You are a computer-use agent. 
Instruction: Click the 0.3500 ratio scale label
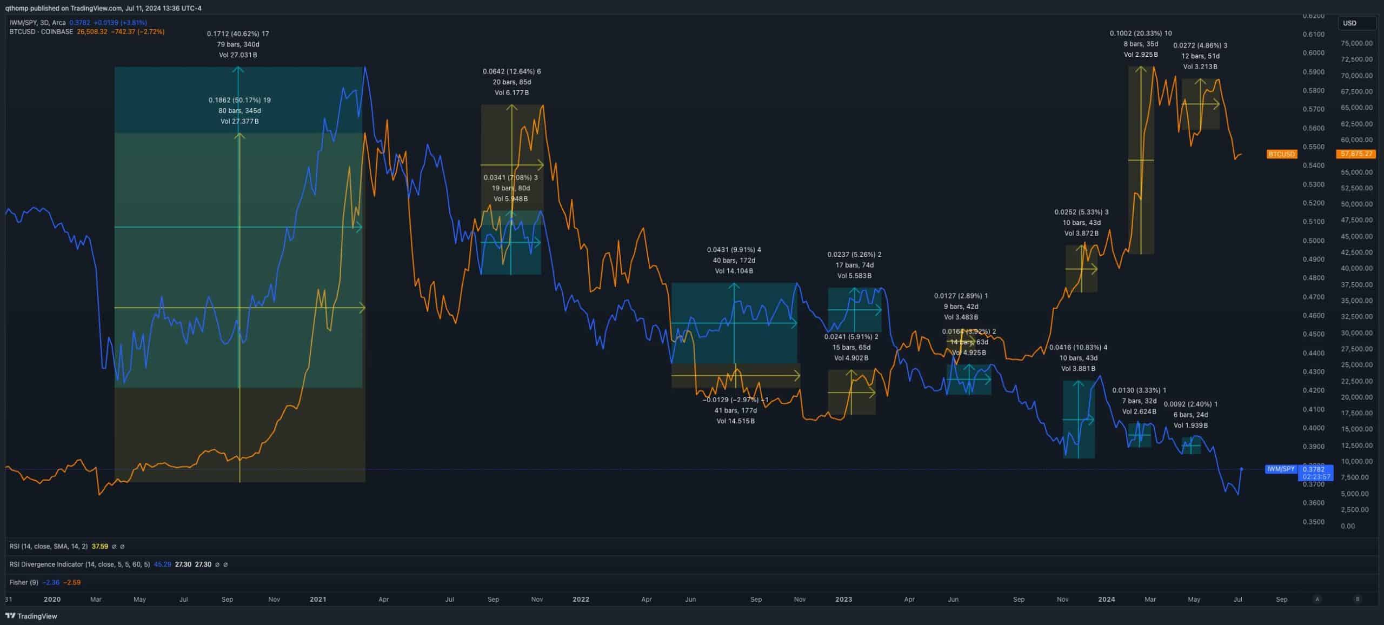pos(1314,522)
